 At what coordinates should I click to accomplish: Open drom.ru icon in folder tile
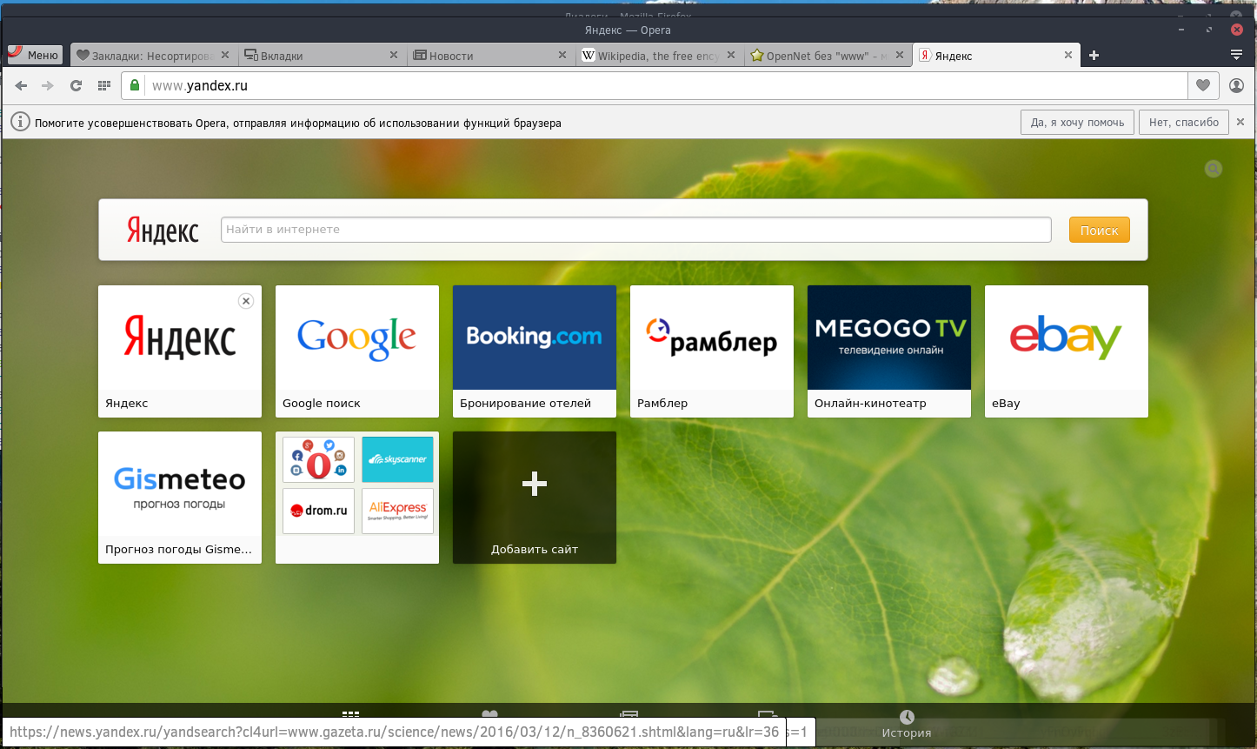pos(318,511)
